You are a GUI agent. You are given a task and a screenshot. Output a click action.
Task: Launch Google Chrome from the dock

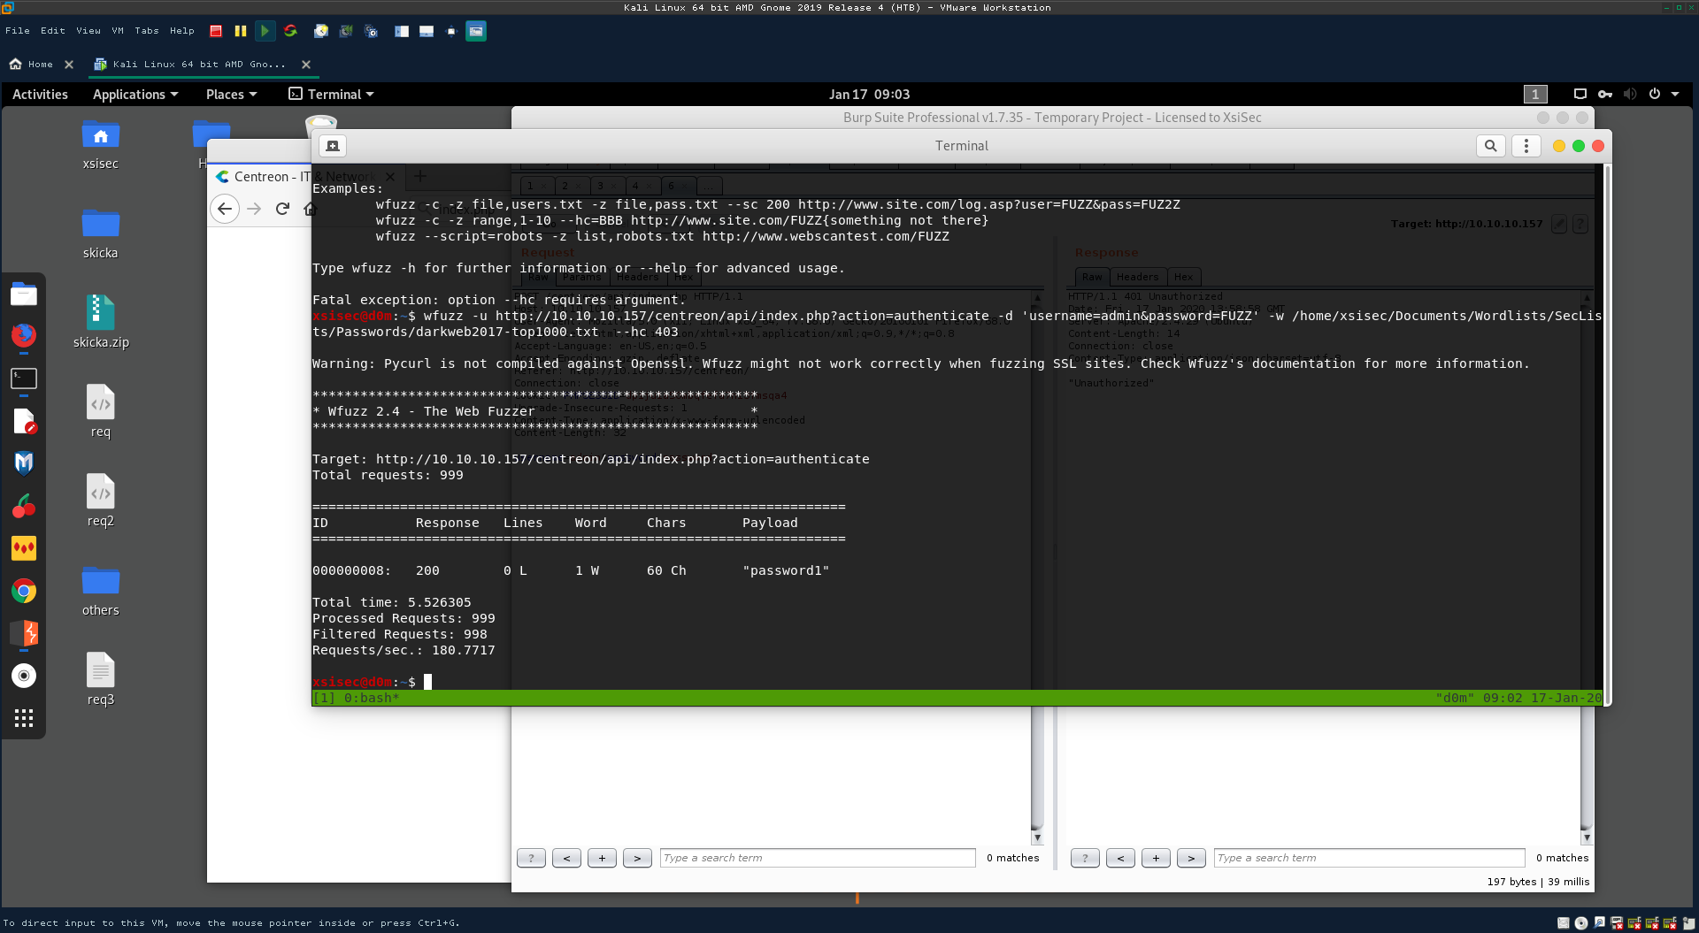pyautogui.click(x=24, y=591)
